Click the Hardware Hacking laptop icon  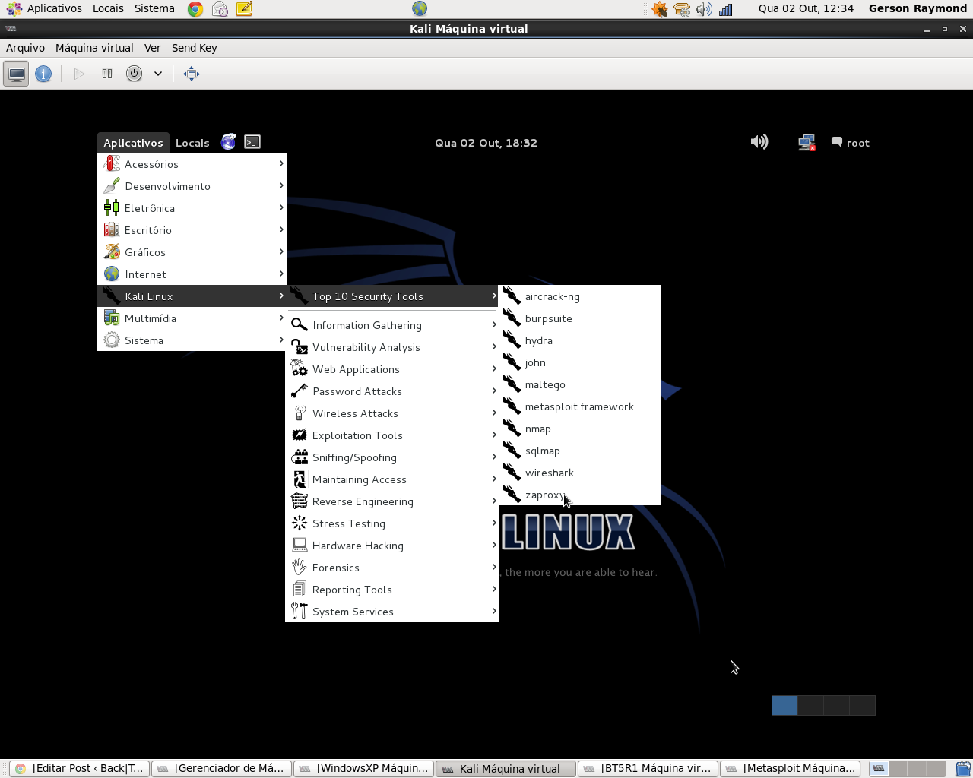[x=300, y=546]
